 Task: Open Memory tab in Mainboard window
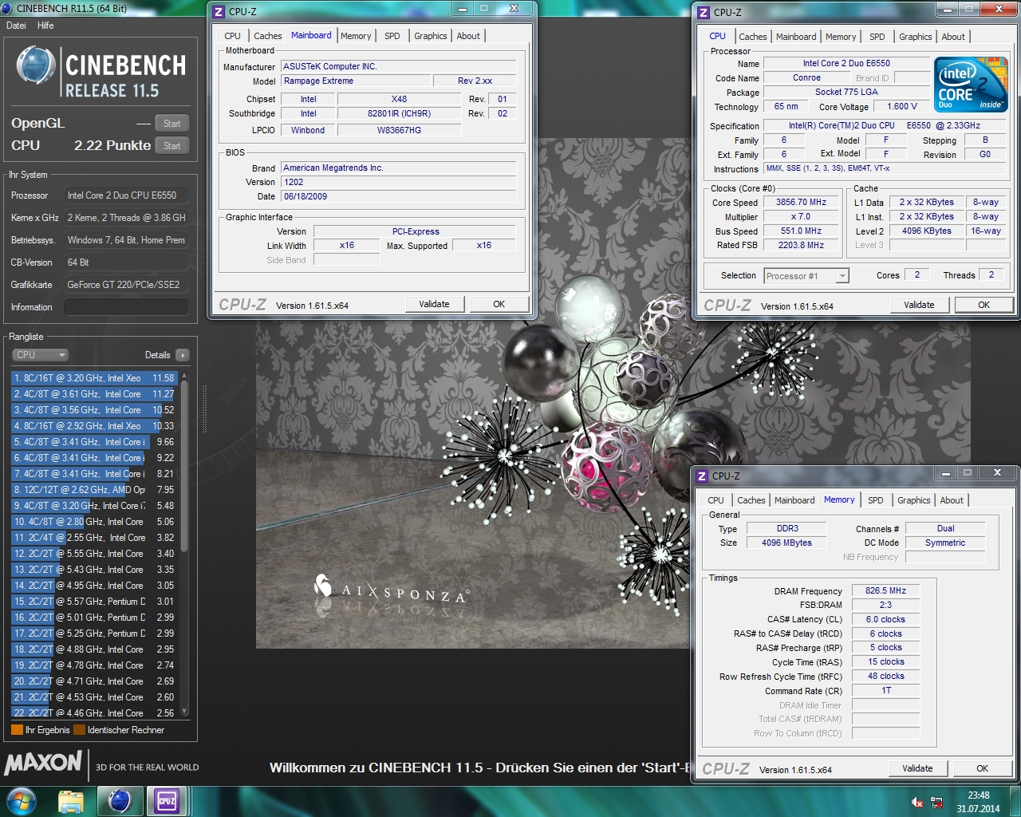356,36
